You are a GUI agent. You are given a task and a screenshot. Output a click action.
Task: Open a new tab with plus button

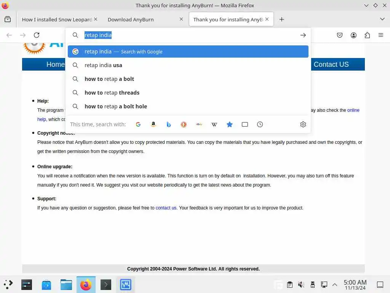(281, 19)
